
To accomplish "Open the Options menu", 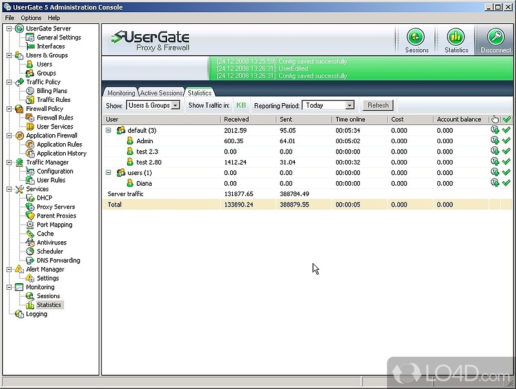I will [31, 18].
